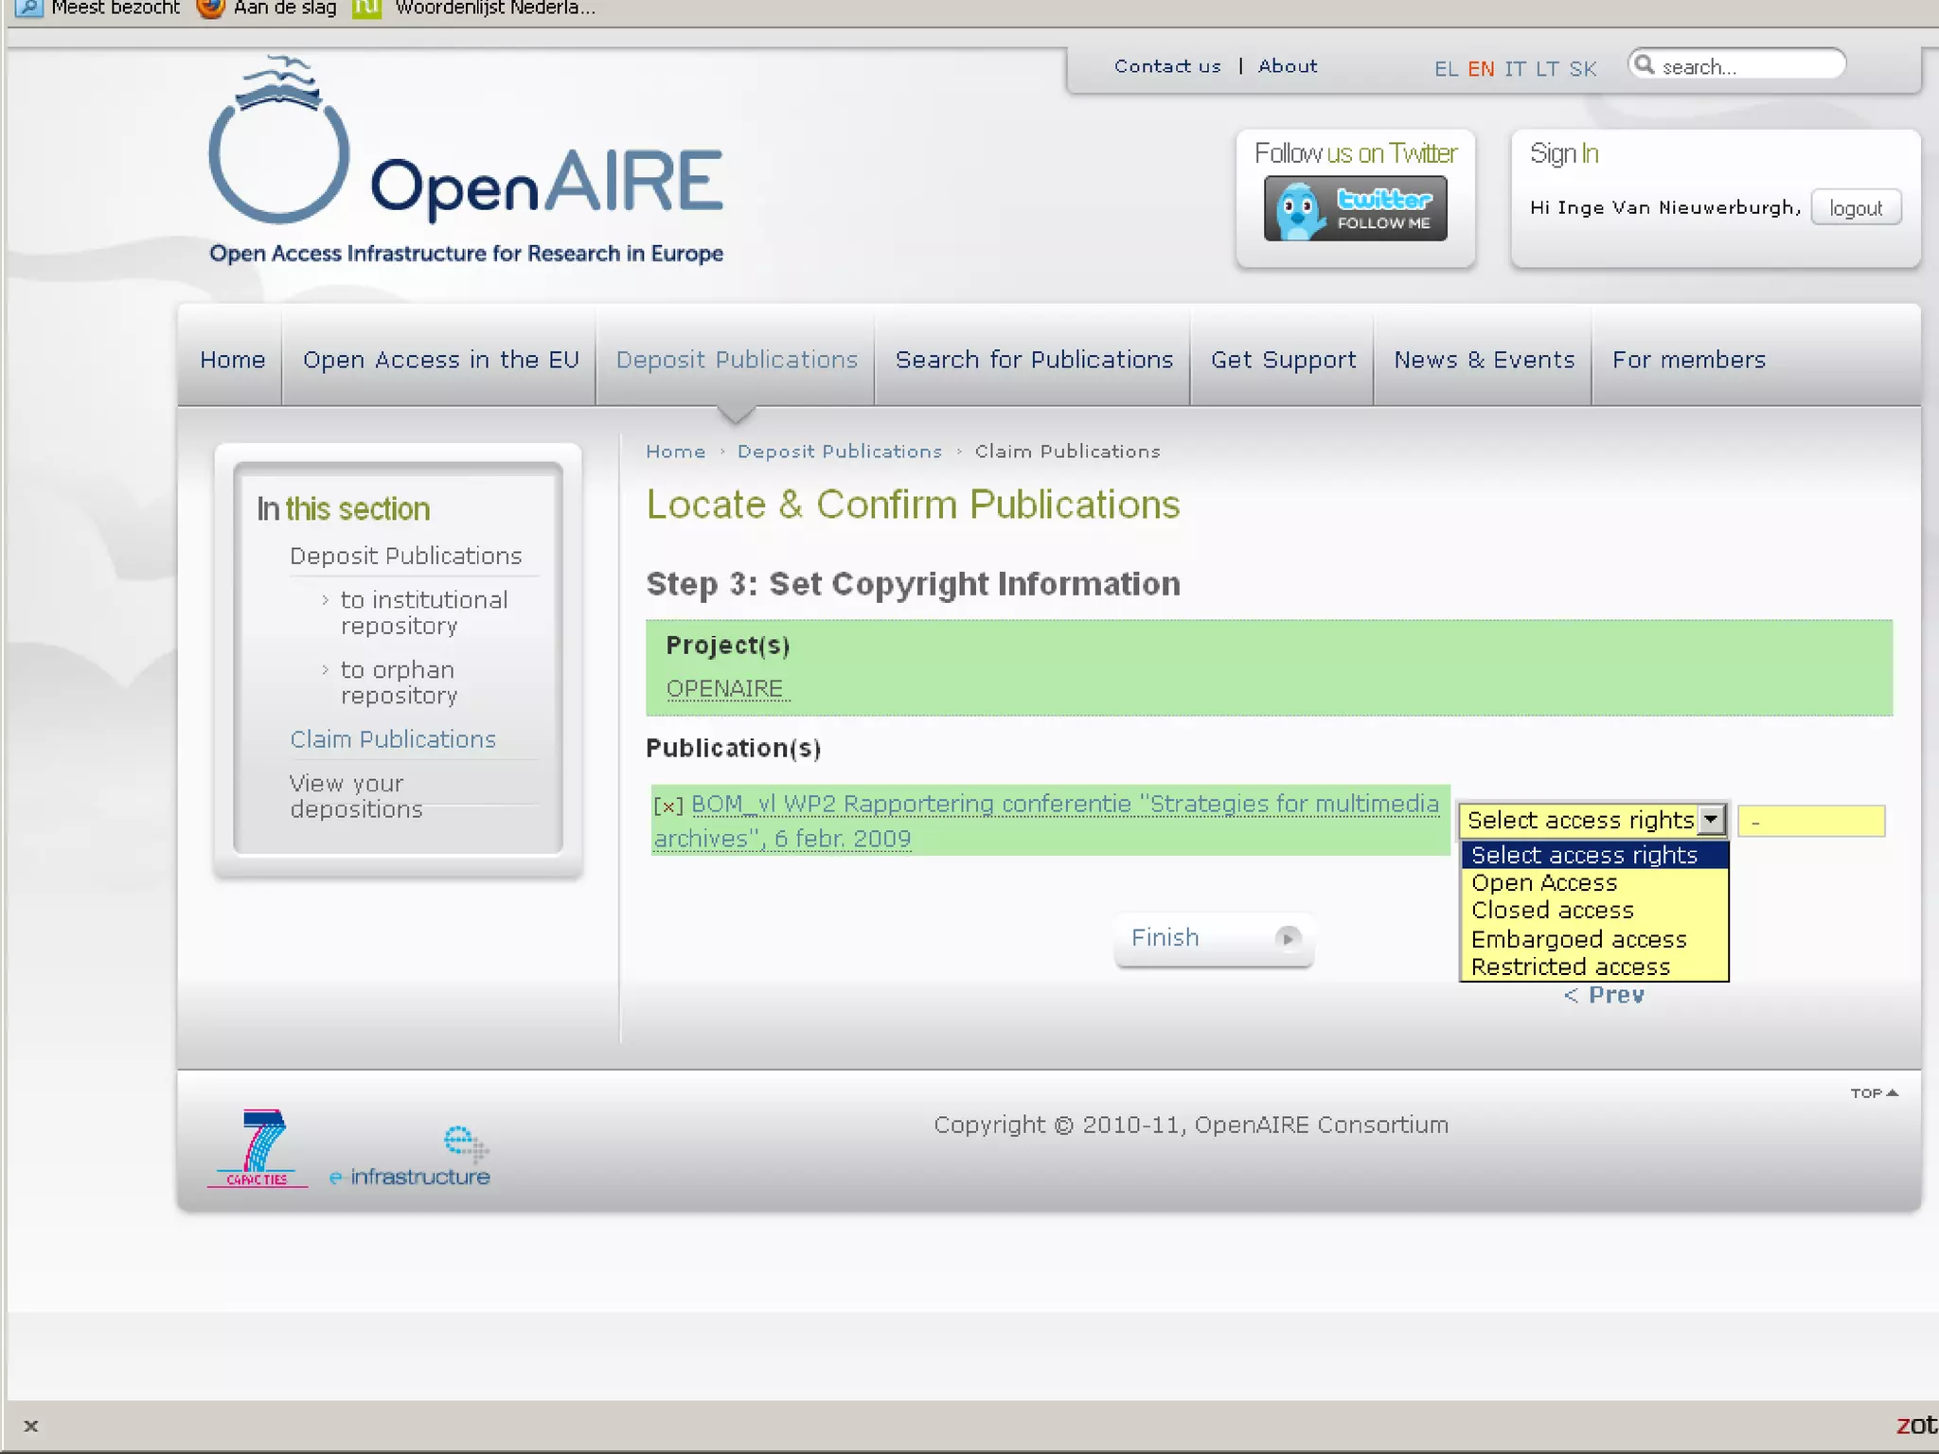Open the News & Events tab
Image resolution: width=1939 pixels, height=1454 pixels.
(x=1484, y=360)
